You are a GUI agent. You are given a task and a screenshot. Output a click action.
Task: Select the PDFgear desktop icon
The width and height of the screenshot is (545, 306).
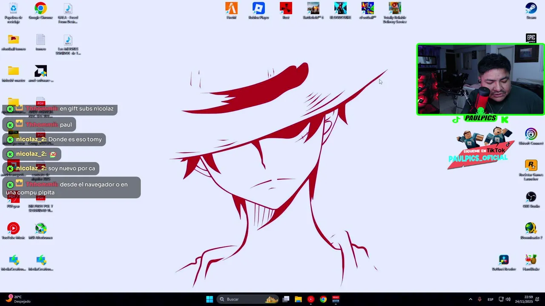tap(13, 201)
